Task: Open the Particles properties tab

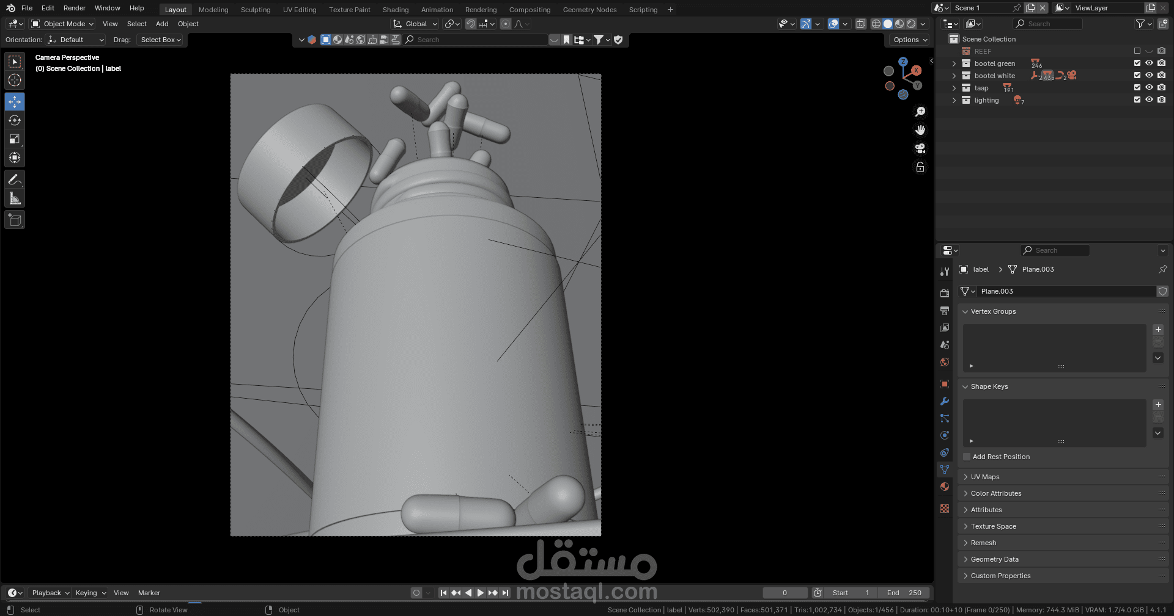Action: tap(945, 418)
